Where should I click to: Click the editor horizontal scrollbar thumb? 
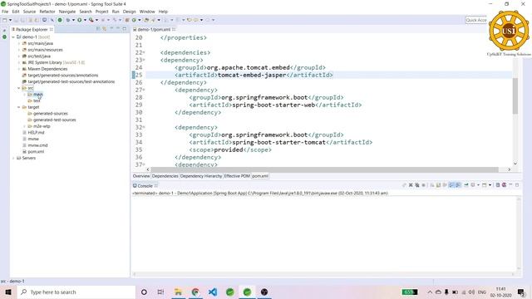tap(324, 169)
